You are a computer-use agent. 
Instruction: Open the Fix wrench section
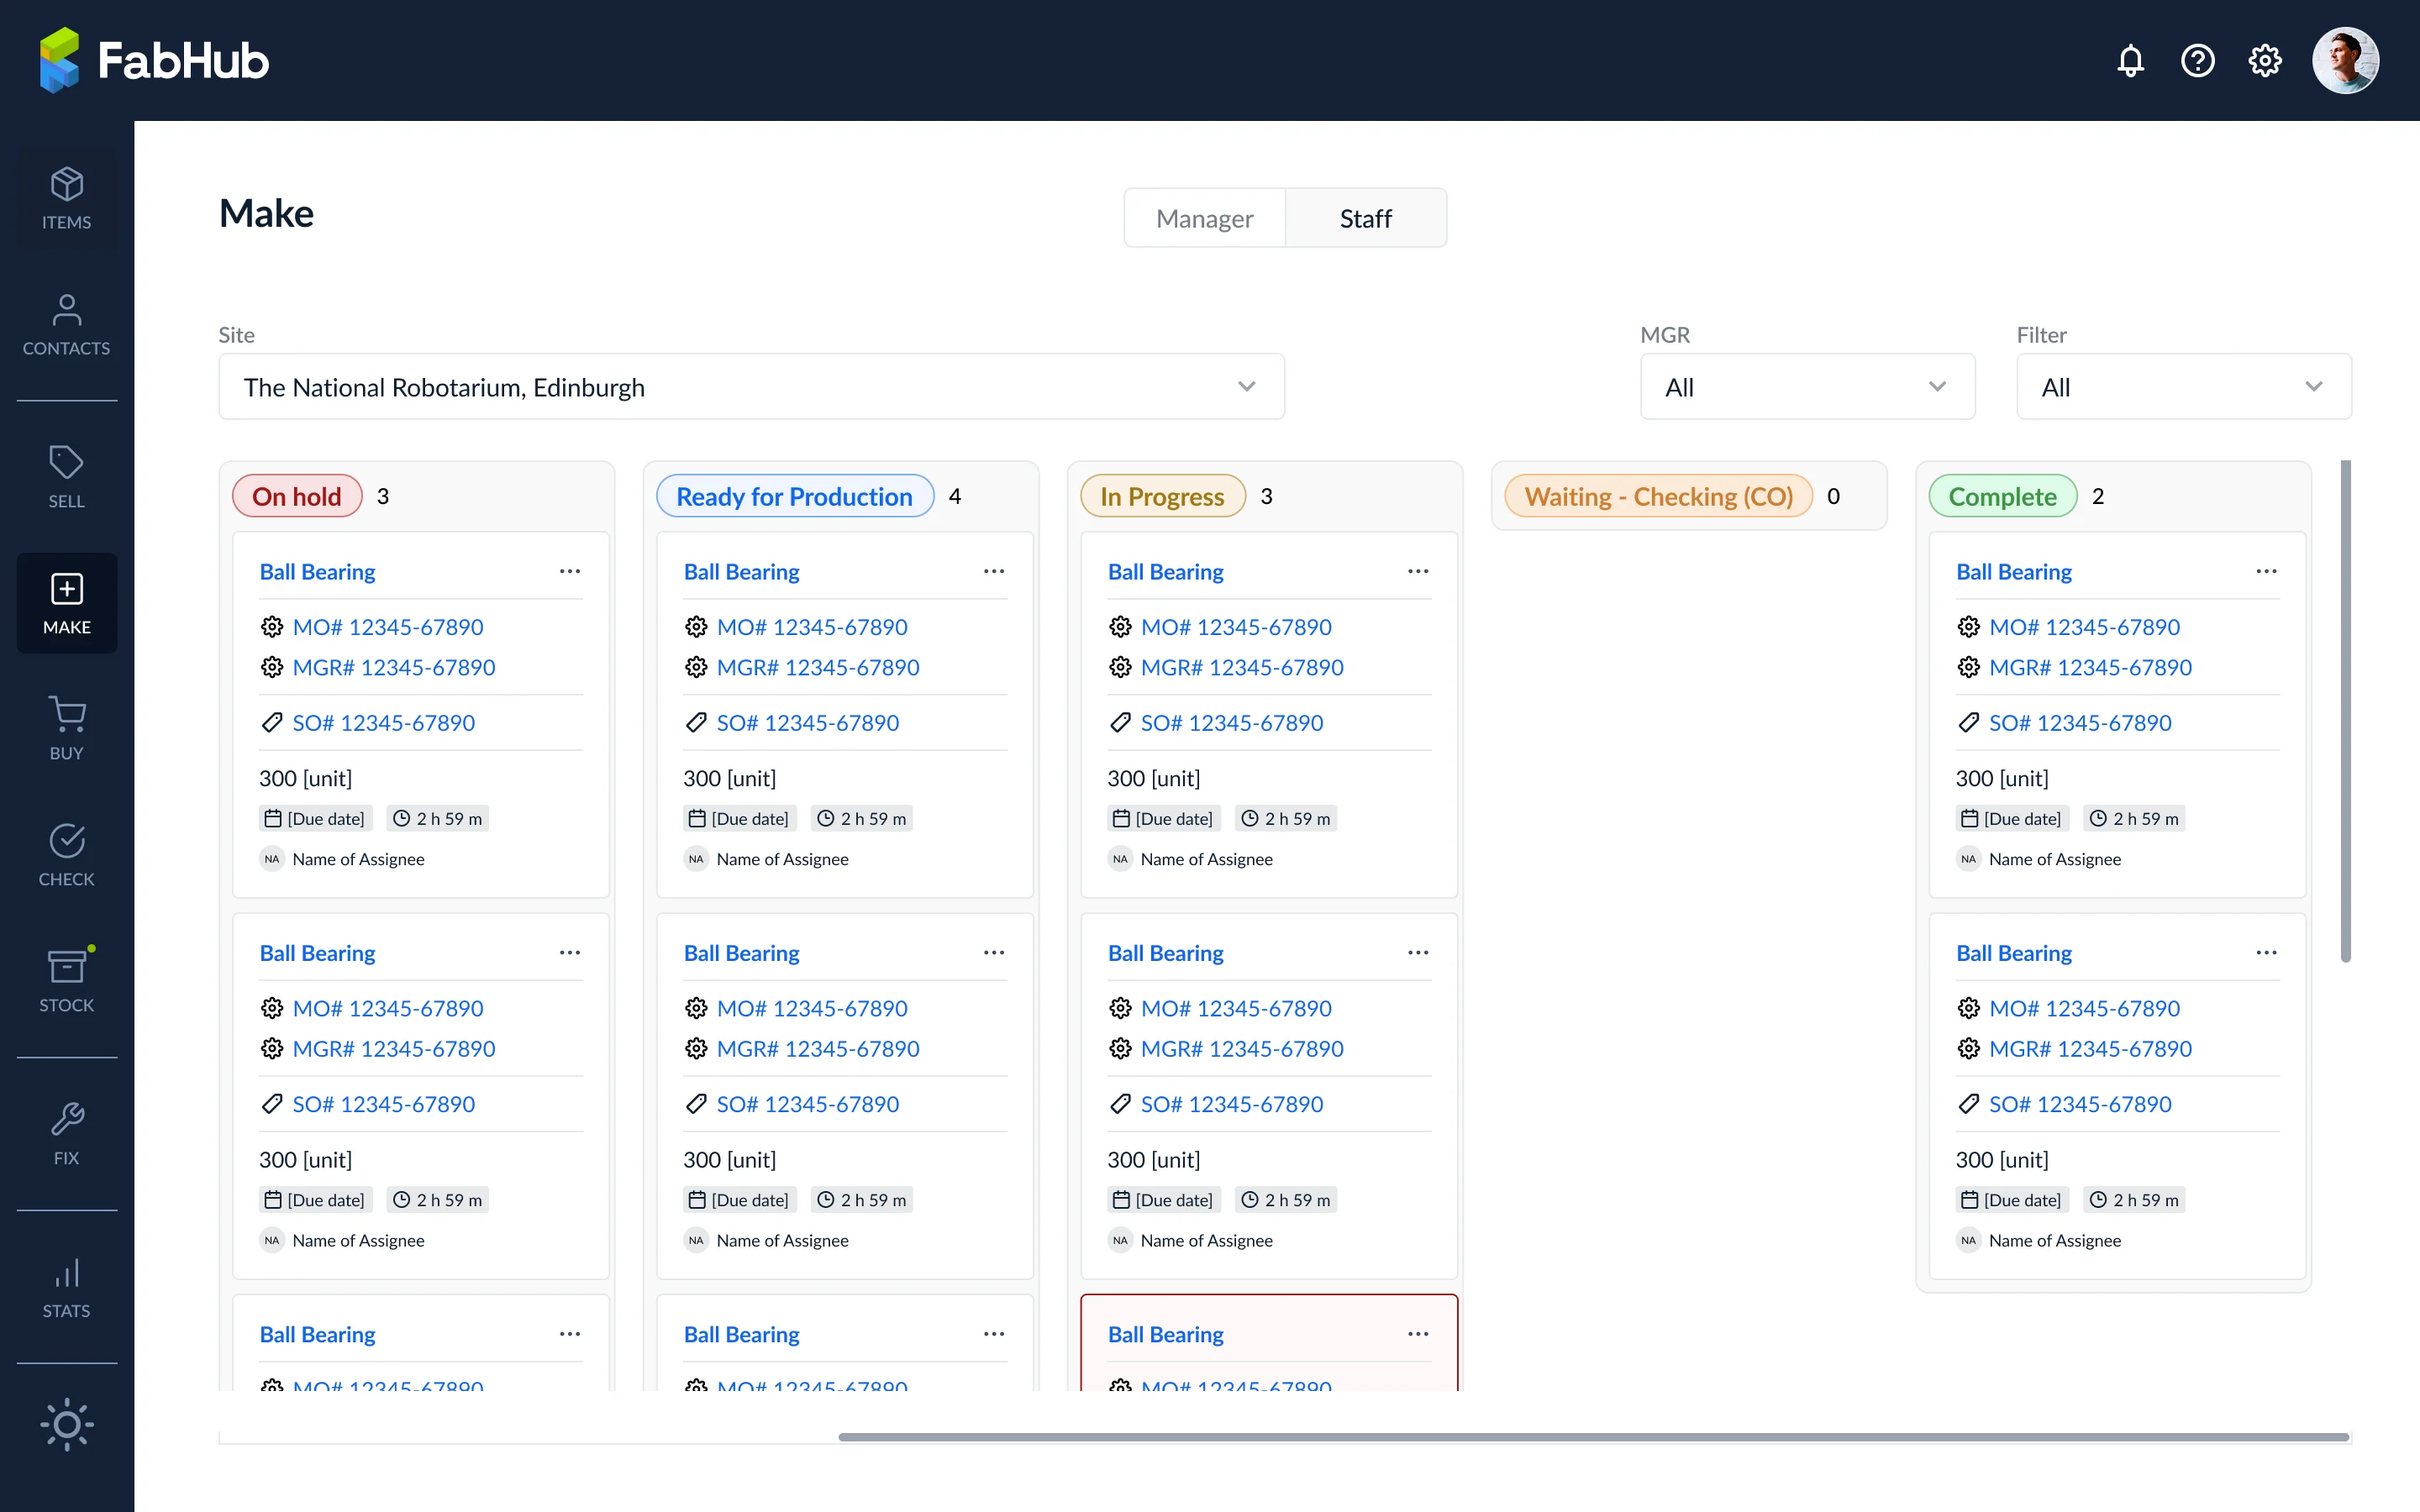pyautogui.click(x=67, y=1134)
